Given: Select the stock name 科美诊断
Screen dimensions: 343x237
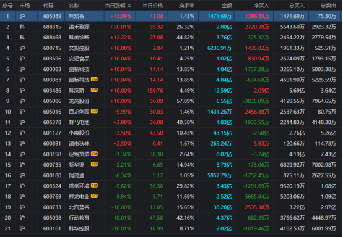Looking at the screenshot, I should pyautogui.click(x=79, y=38).
